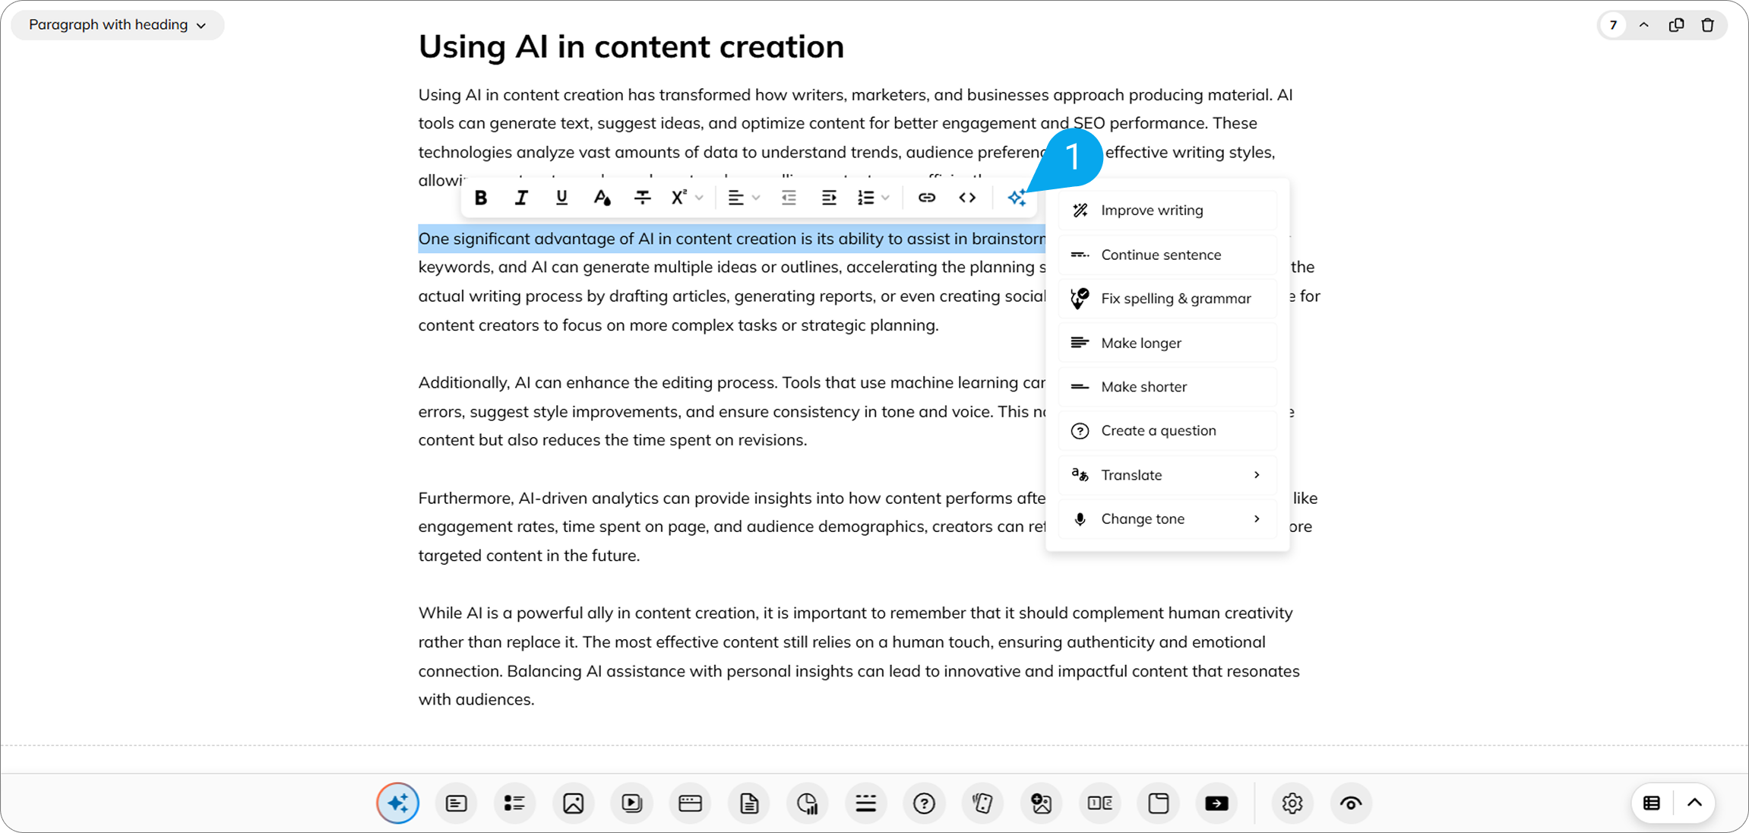Insert a chart block from the bottom toolbar
Viewport: 1749px width, 833px height.
[807, 803]
